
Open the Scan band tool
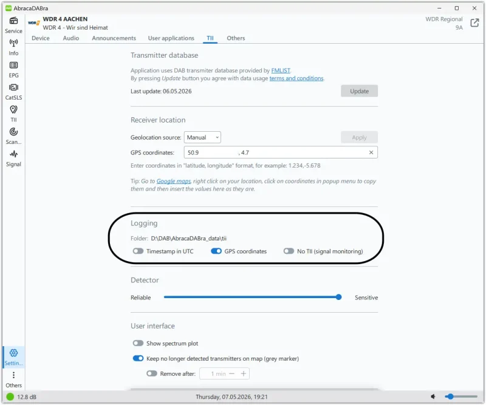13,137
